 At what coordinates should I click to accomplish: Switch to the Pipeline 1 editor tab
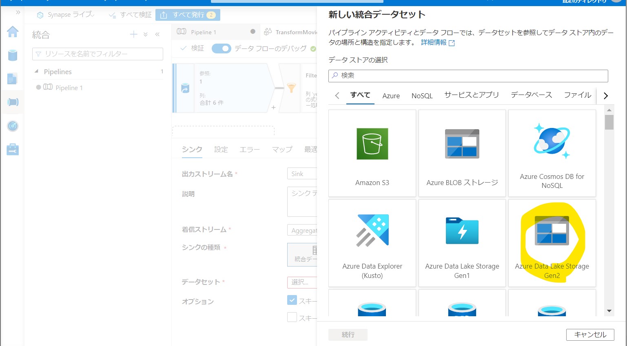click(x=216, y=32)
